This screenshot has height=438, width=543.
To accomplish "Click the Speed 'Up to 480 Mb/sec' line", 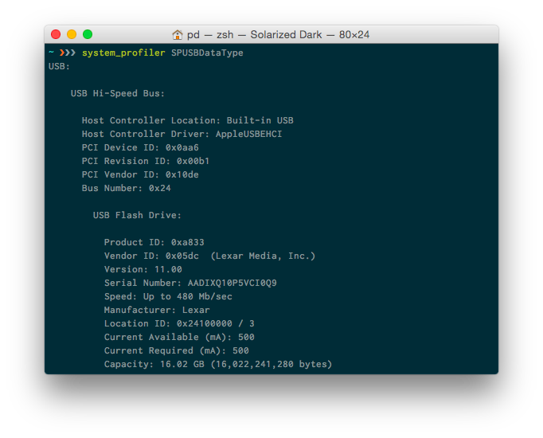I will click(x=168, y=296).
